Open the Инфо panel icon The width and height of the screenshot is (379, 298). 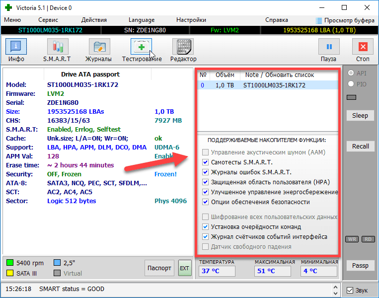pyautogui.click(x=16, y=46)
